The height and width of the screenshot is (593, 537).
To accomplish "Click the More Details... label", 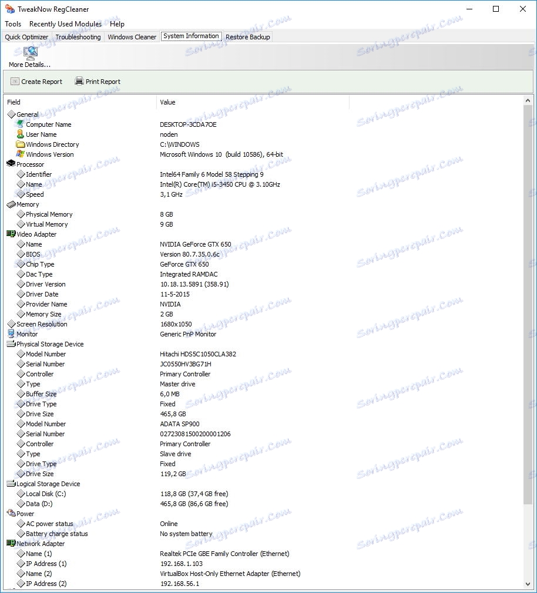I will pyautogui.click(x=29, y=65).
